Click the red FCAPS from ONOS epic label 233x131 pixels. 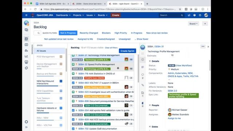[x=94, y=78]
